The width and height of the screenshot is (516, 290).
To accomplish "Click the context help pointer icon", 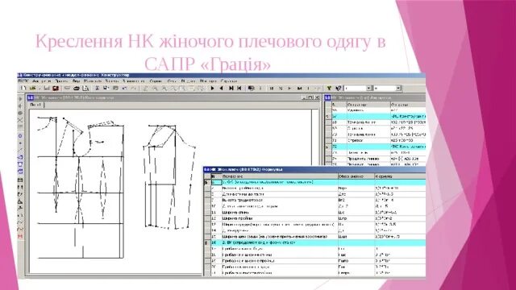I will 338,88.
